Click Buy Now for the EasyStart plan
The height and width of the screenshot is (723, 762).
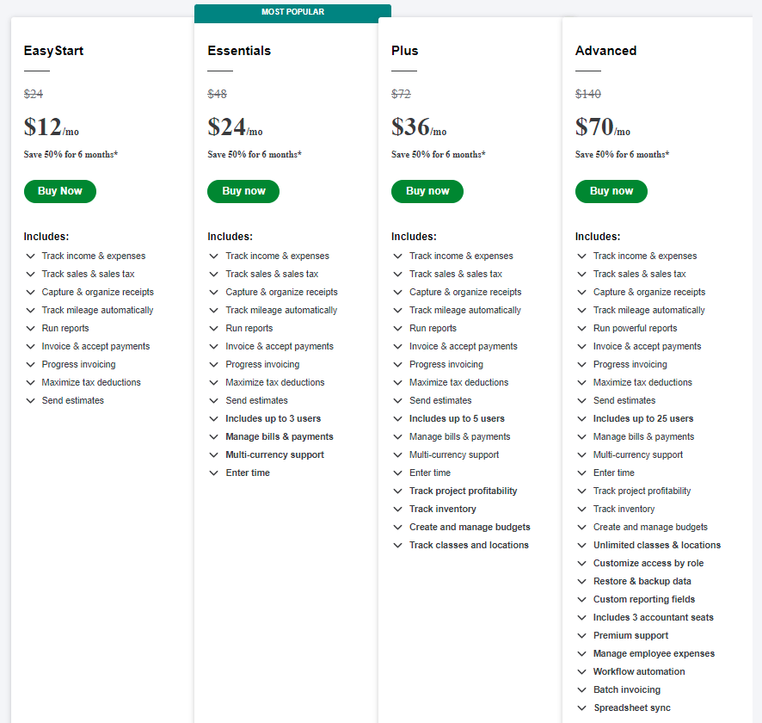60,191
